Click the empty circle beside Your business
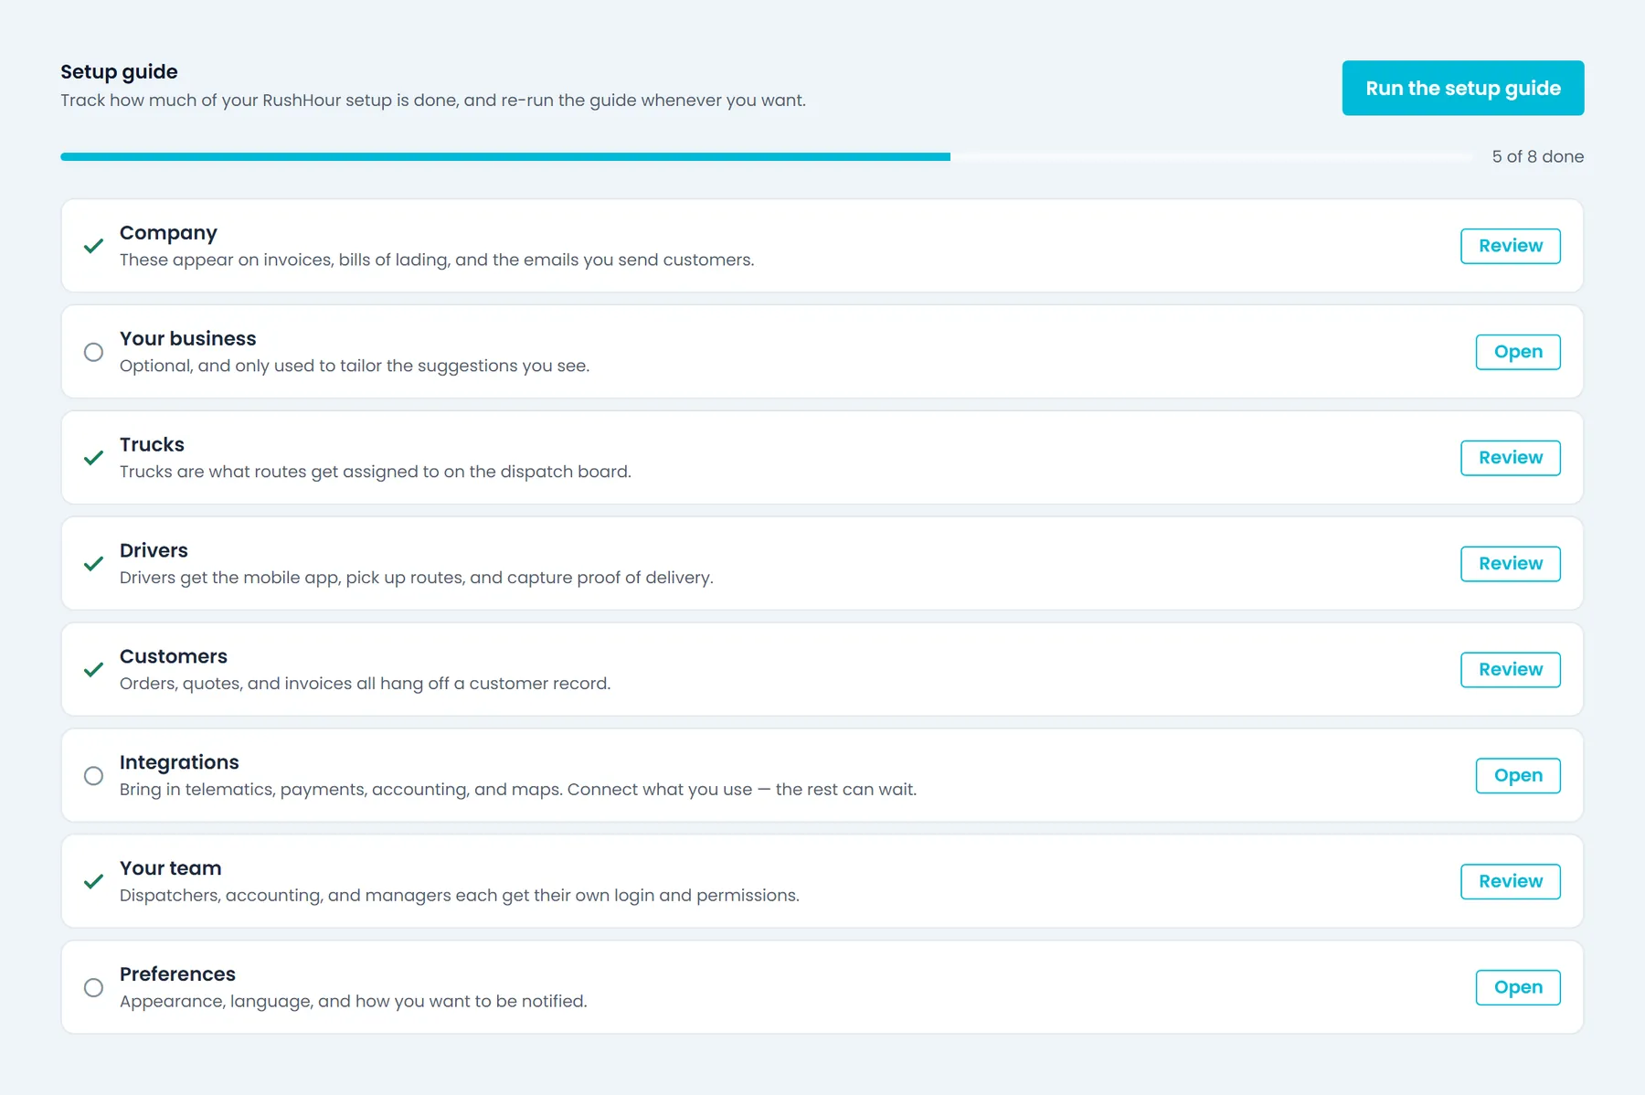This screenshot has width=1645, height=1095. (x=93, y=352)
